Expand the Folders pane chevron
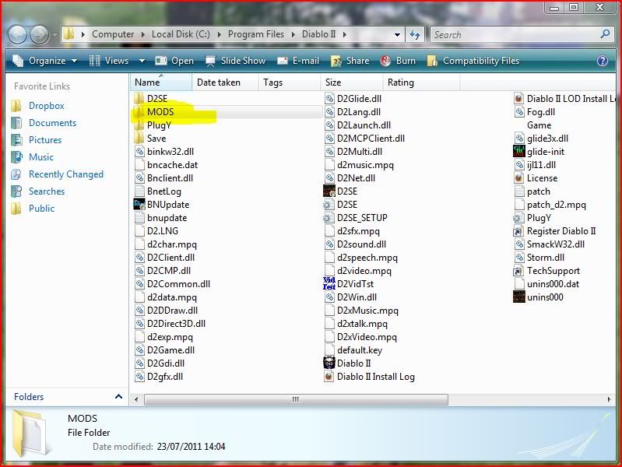The height and width of the screenshot is (467, 622). tap(118, 396)
